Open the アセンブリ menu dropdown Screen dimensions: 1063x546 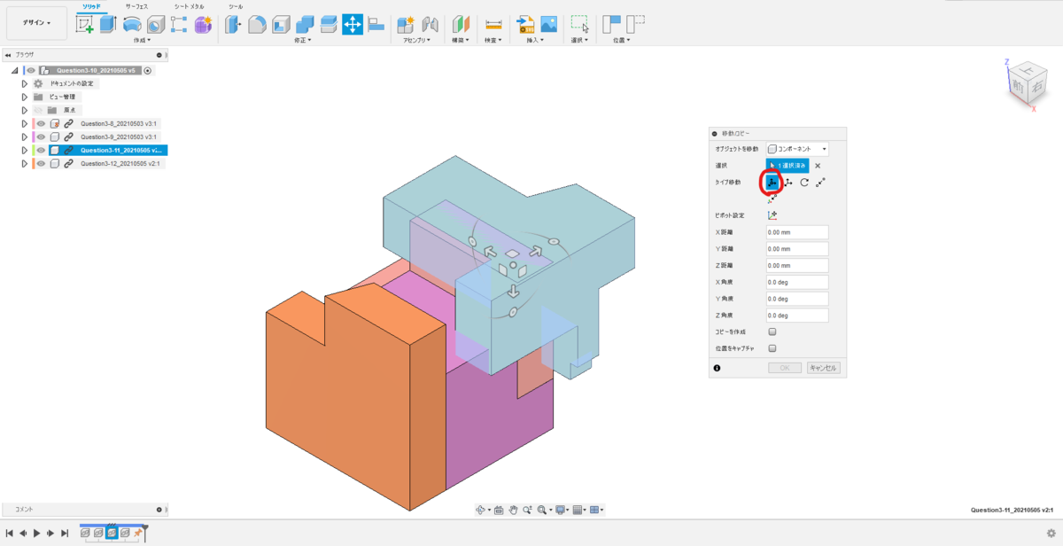click(x=416, y=40)
